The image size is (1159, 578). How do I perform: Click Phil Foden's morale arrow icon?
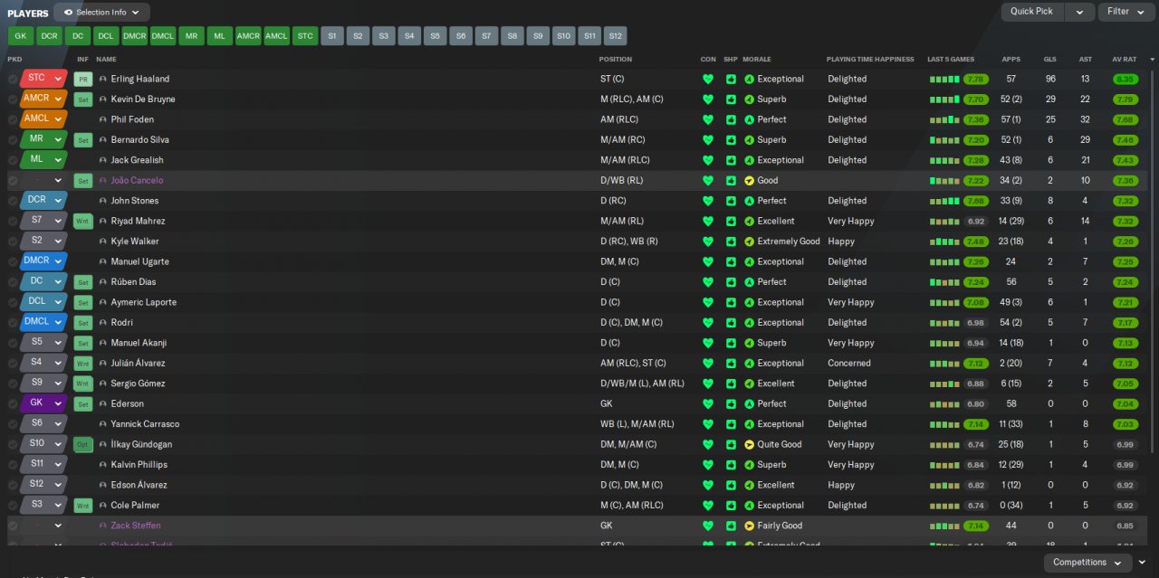tap(749, 119)
